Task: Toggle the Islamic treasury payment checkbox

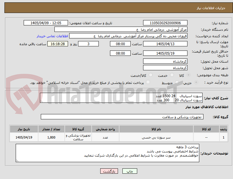Action: [148, 82]
